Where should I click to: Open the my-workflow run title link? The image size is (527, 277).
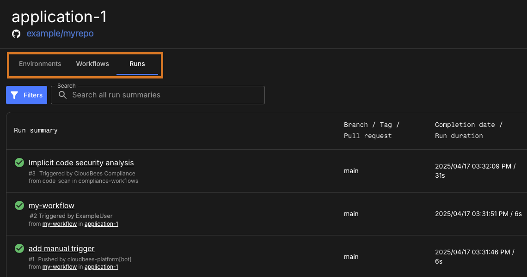click(51, 205)
